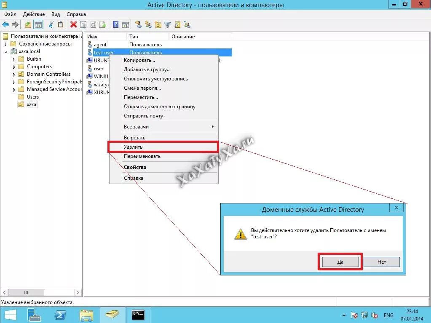Create a new user via toolbar icon
The image size is (431, 323).
[x=139, y=25]
